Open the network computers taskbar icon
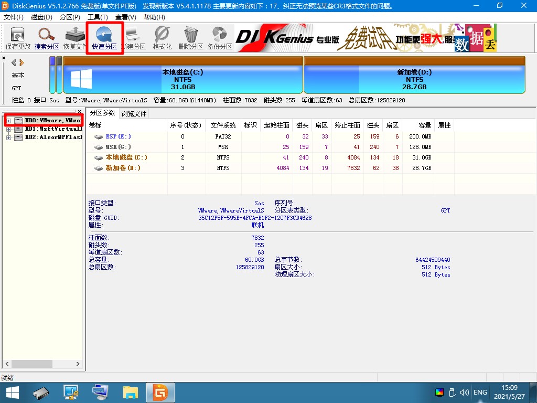The image size is (537, 403). [x=71, y=393]
